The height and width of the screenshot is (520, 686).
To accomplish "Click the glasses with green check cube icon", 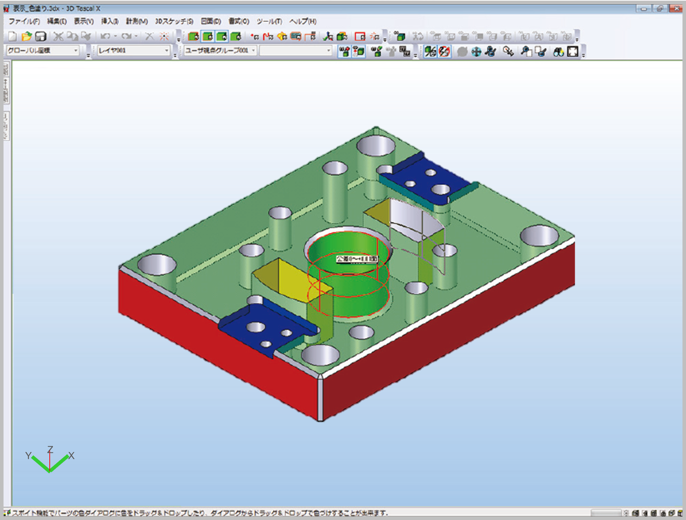I will (377, 51).
